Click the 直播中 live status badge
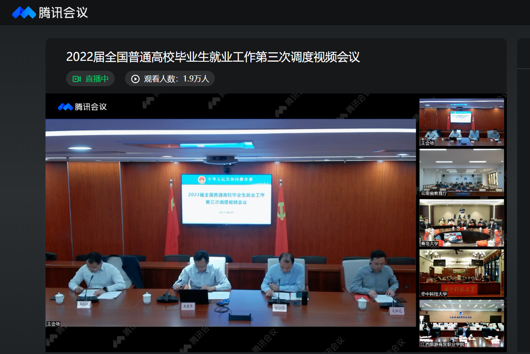Image resolution: width=530 pixels, height=354 pixels. [x=90, y=78]
